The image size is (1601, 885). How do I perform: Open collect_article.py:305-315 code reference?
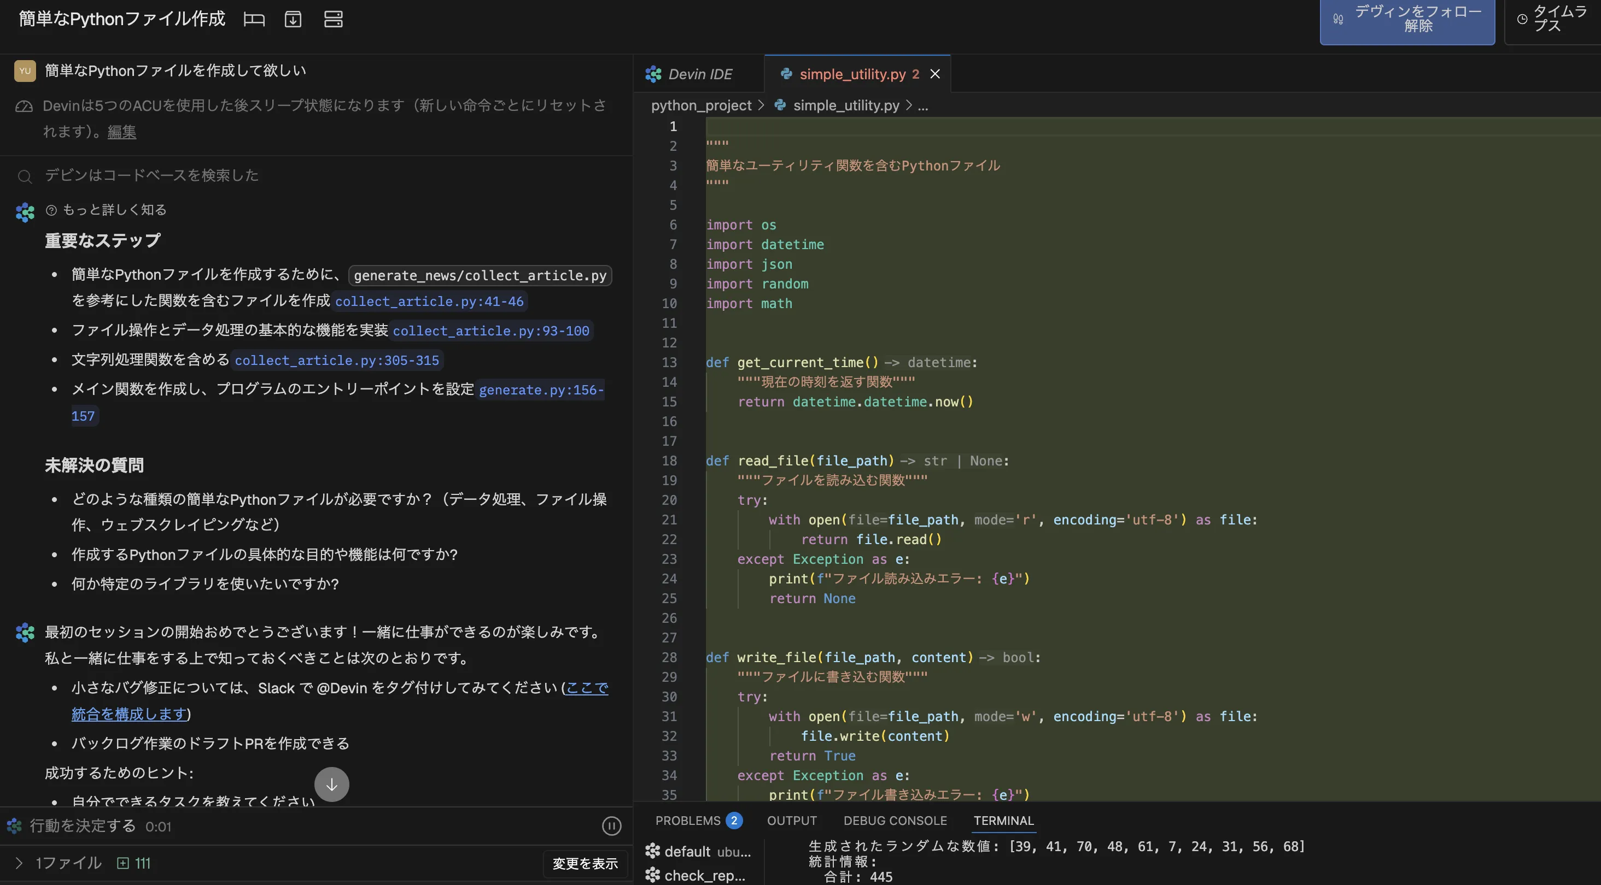pyautogui.click(x=337, y=360)
